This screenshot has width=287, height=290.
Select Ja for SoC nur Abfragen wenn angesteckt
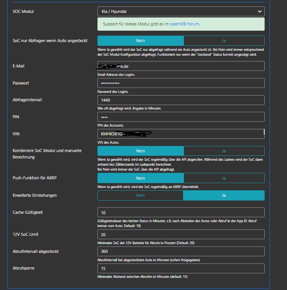224,41
